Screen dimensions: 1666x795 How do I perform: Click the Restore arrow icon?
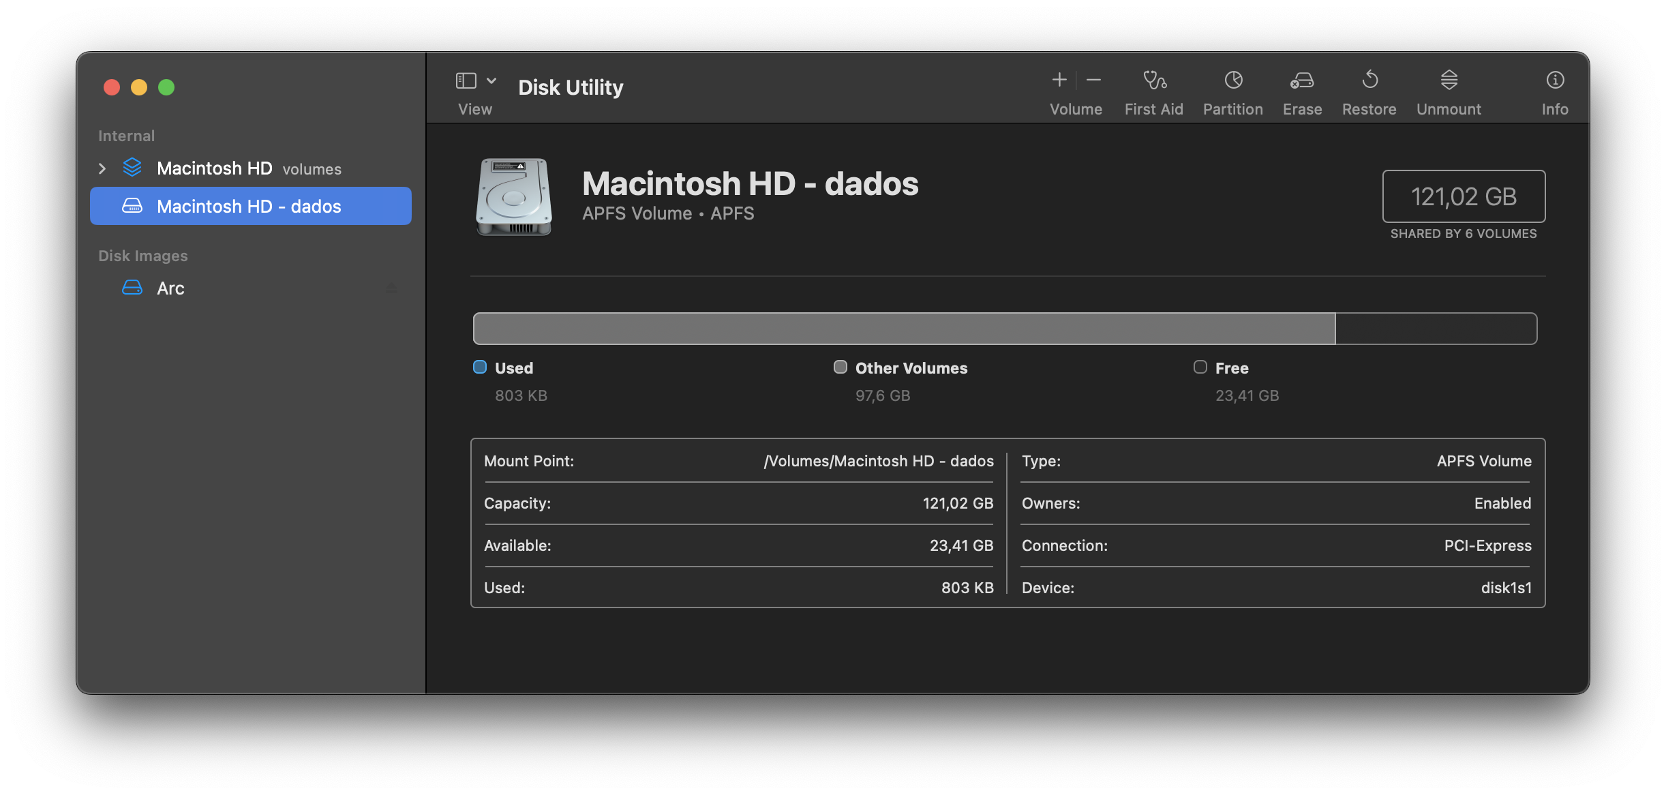click(x=1369, y=80)
